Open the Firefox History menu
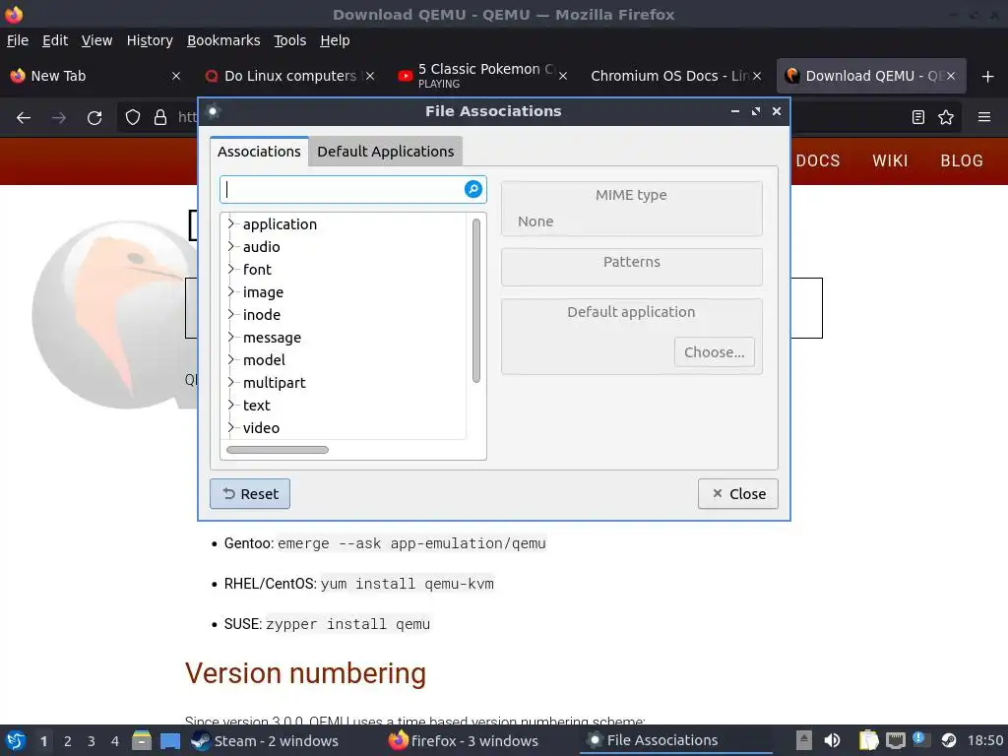 (x=150, y=40)
